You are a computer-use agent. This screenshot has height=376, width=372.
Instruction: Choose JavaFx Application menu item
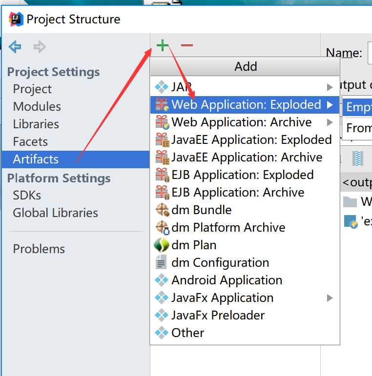pyautogui.click(x=245, y=297)
